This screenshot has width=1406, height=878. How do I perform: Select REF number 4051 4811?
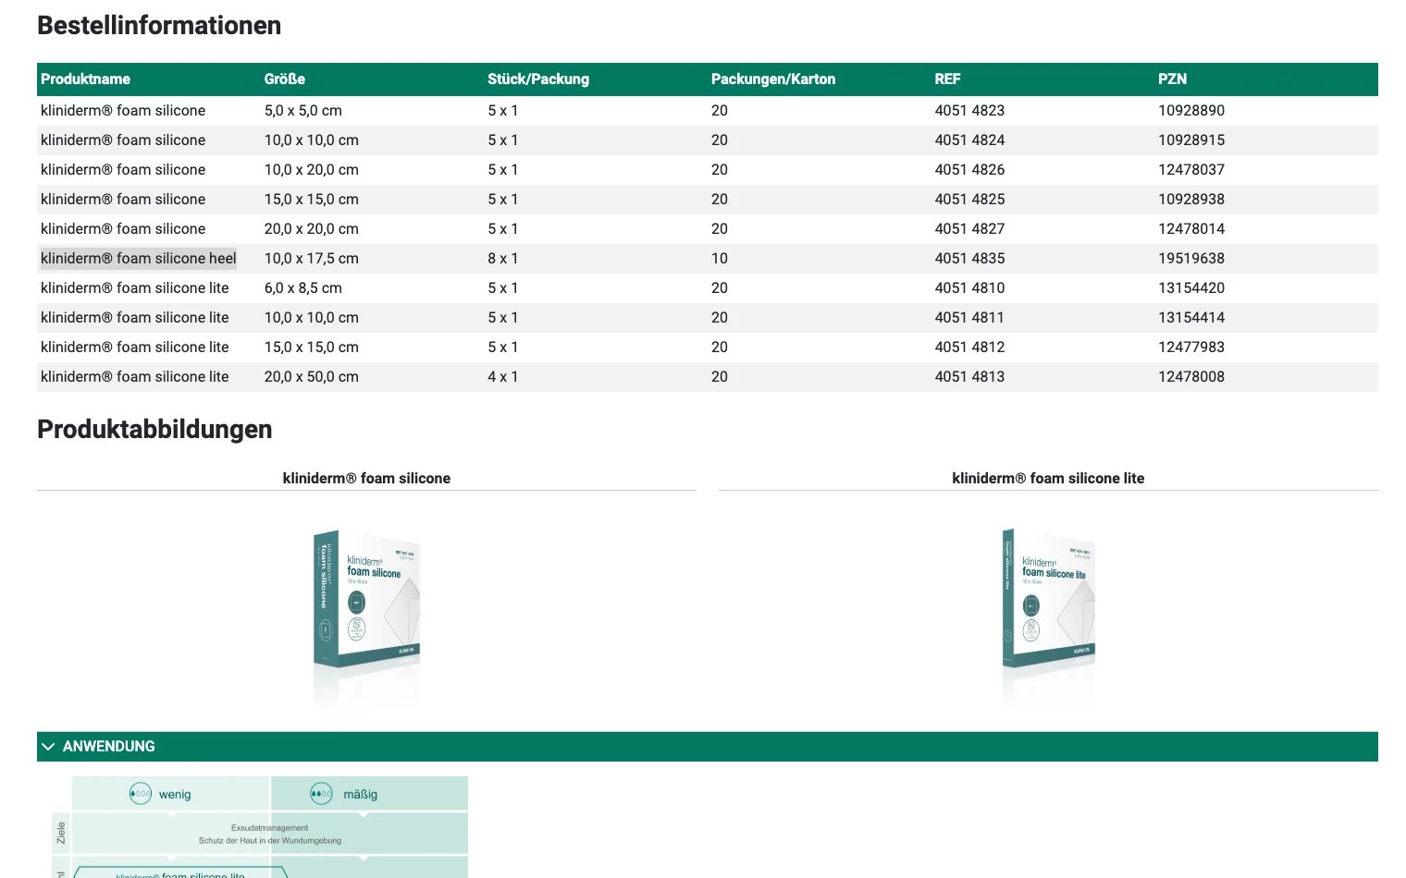click(969, 318)
